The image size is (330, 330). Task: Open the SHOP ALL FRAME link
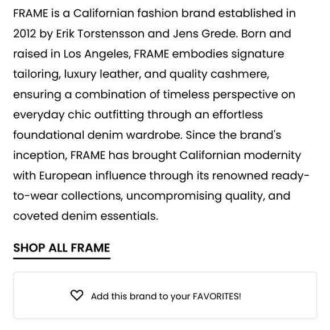61,247
